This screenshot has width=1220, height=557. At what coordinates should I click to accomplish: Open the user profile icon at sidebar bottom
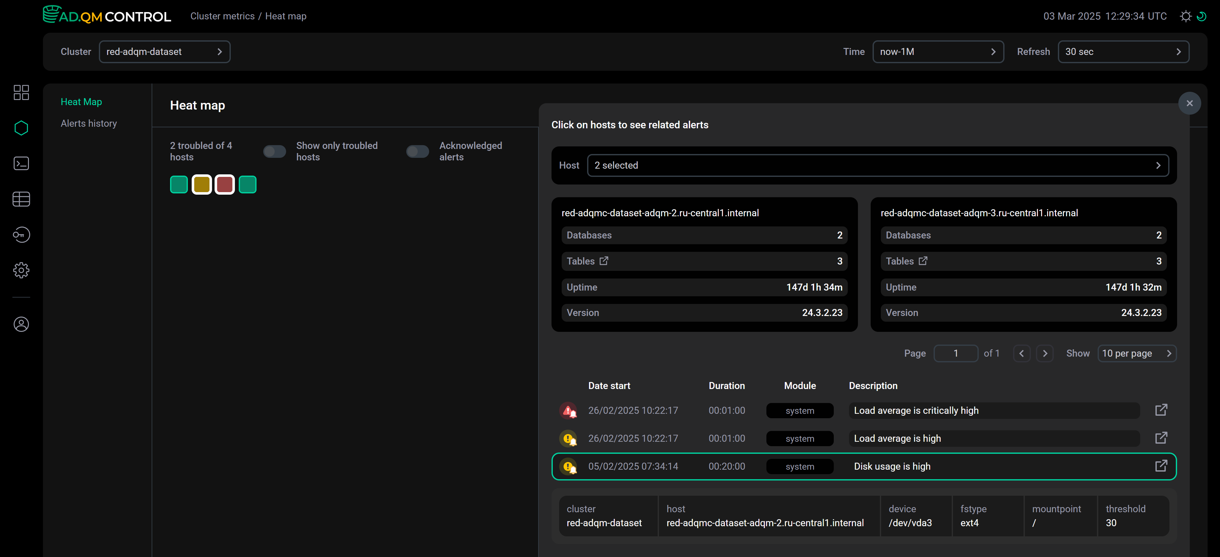21,324
